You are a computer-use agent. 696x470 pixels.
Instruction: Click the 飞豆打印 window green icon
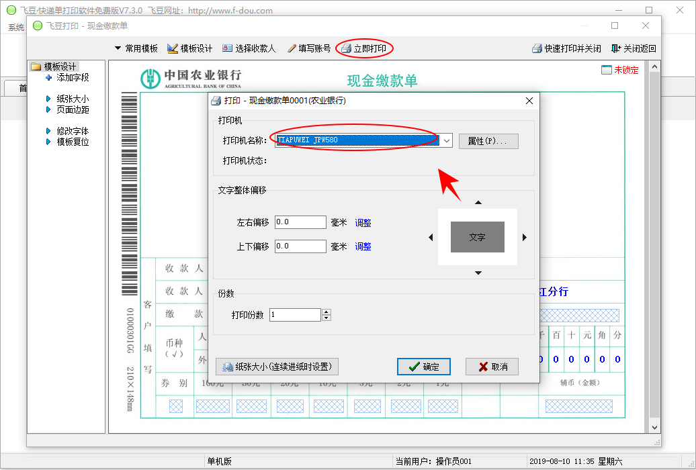pos(38,26)
